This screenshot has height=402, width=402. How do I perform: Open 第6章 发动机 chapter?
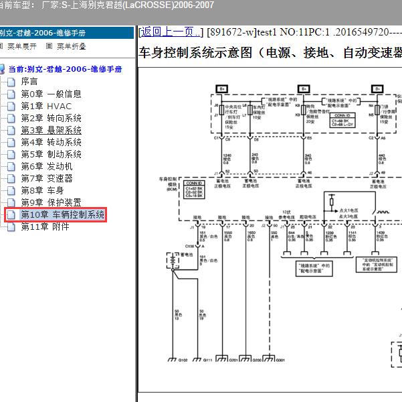coord(47,166)
